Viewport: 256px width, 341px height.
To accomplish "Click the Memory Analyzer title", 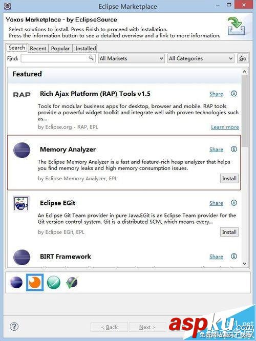I will [68, 150].
